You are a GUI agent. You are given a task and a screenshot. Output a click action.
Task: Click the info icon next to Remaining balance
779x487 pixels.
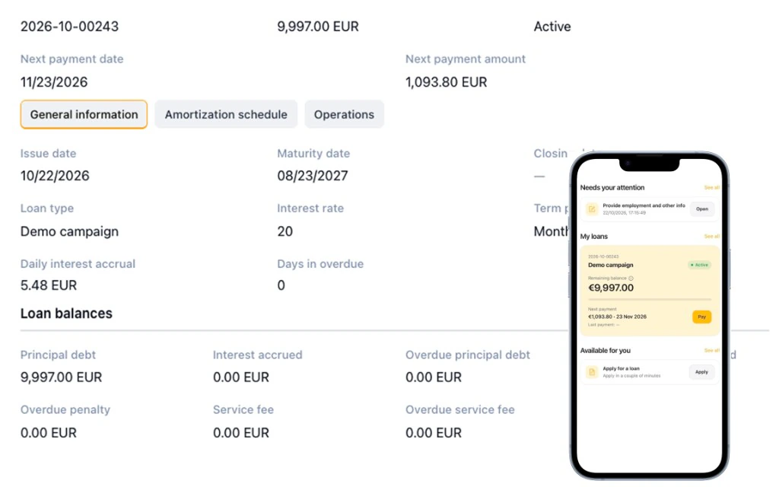pyautogui.click(x=631, y=279)
